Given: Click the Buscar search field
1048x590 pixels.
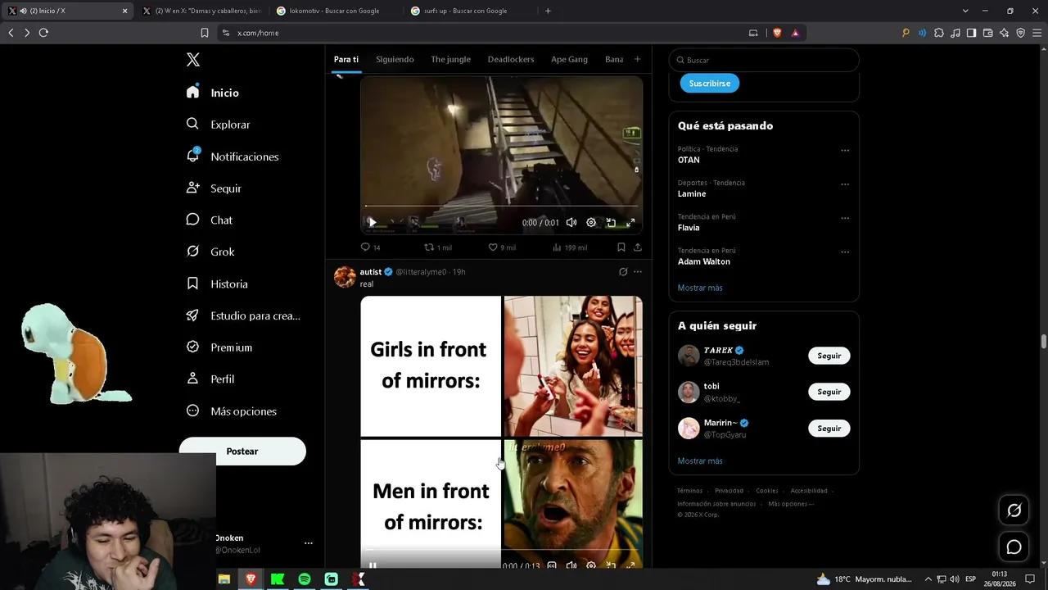Looking at the screenshot, I should pyautogui.click(x=764, y=60).
